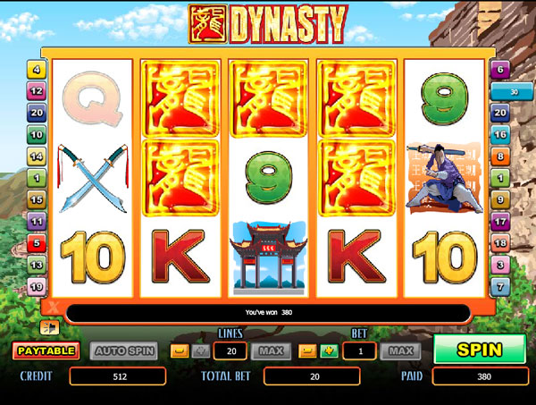The height and width of the screenshot is (405, 536).
Task: Click the lines value field showing 20
Action: point(230,351)
